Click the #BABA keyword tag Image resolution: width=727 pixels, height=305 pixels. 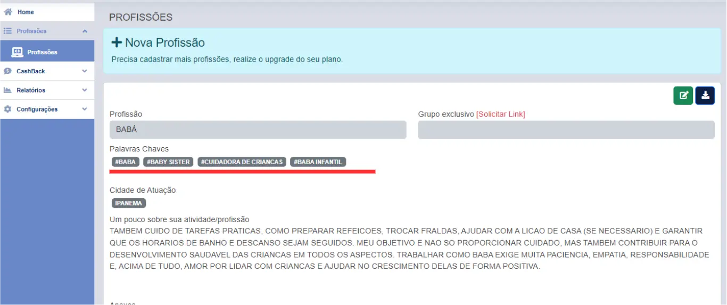click(126, 162)
